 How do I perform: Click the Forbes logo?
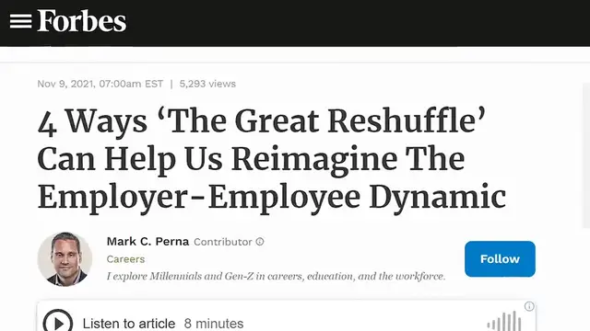82,21
